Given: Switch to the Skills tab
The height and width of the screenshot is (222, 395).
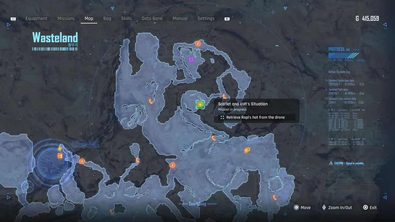Looking at the screenshot, I should tap(126, 18).
